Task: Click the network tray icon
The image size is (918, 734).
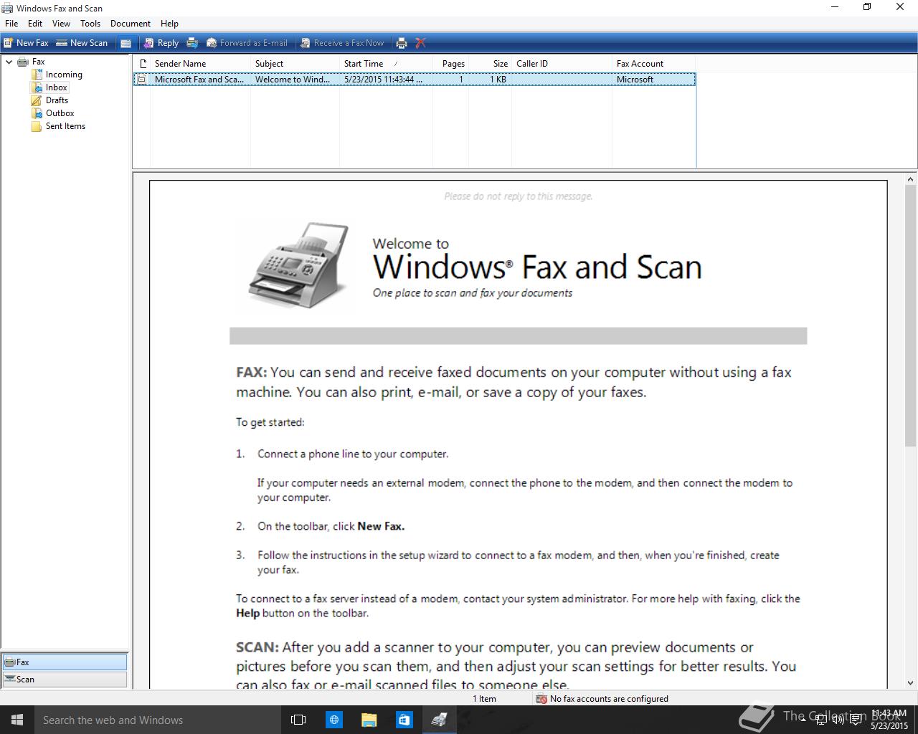Action: (820, 720)
